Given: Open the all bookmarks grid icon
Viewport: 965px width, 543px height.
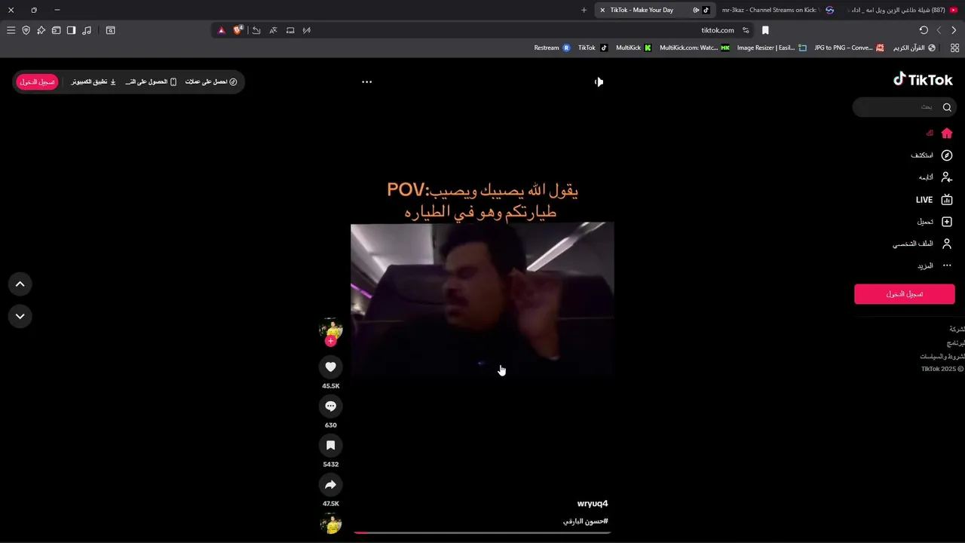Looking at the screenshot, I should point(954,48).
